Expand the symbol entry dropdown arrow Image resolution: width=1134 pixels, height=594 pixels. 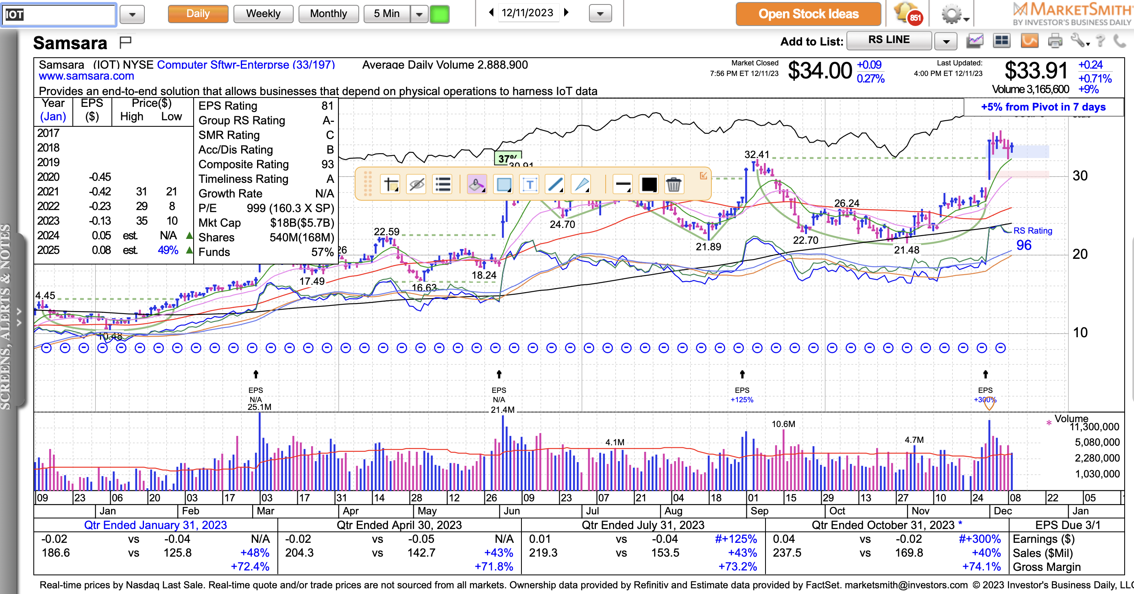(132, 15)
